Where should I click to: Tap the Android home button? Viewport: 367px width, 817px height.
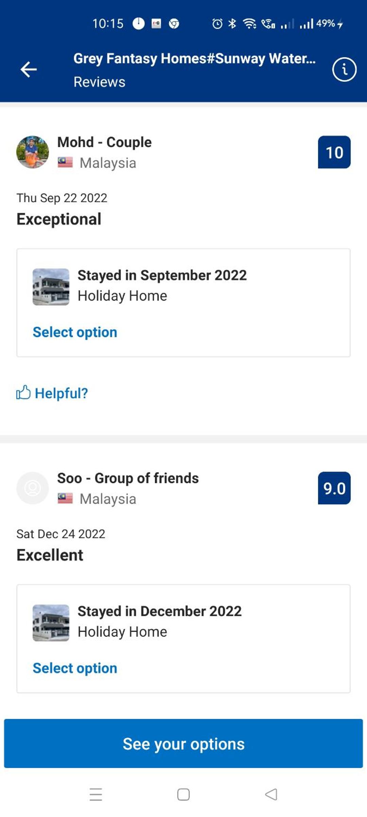point(183,794)
